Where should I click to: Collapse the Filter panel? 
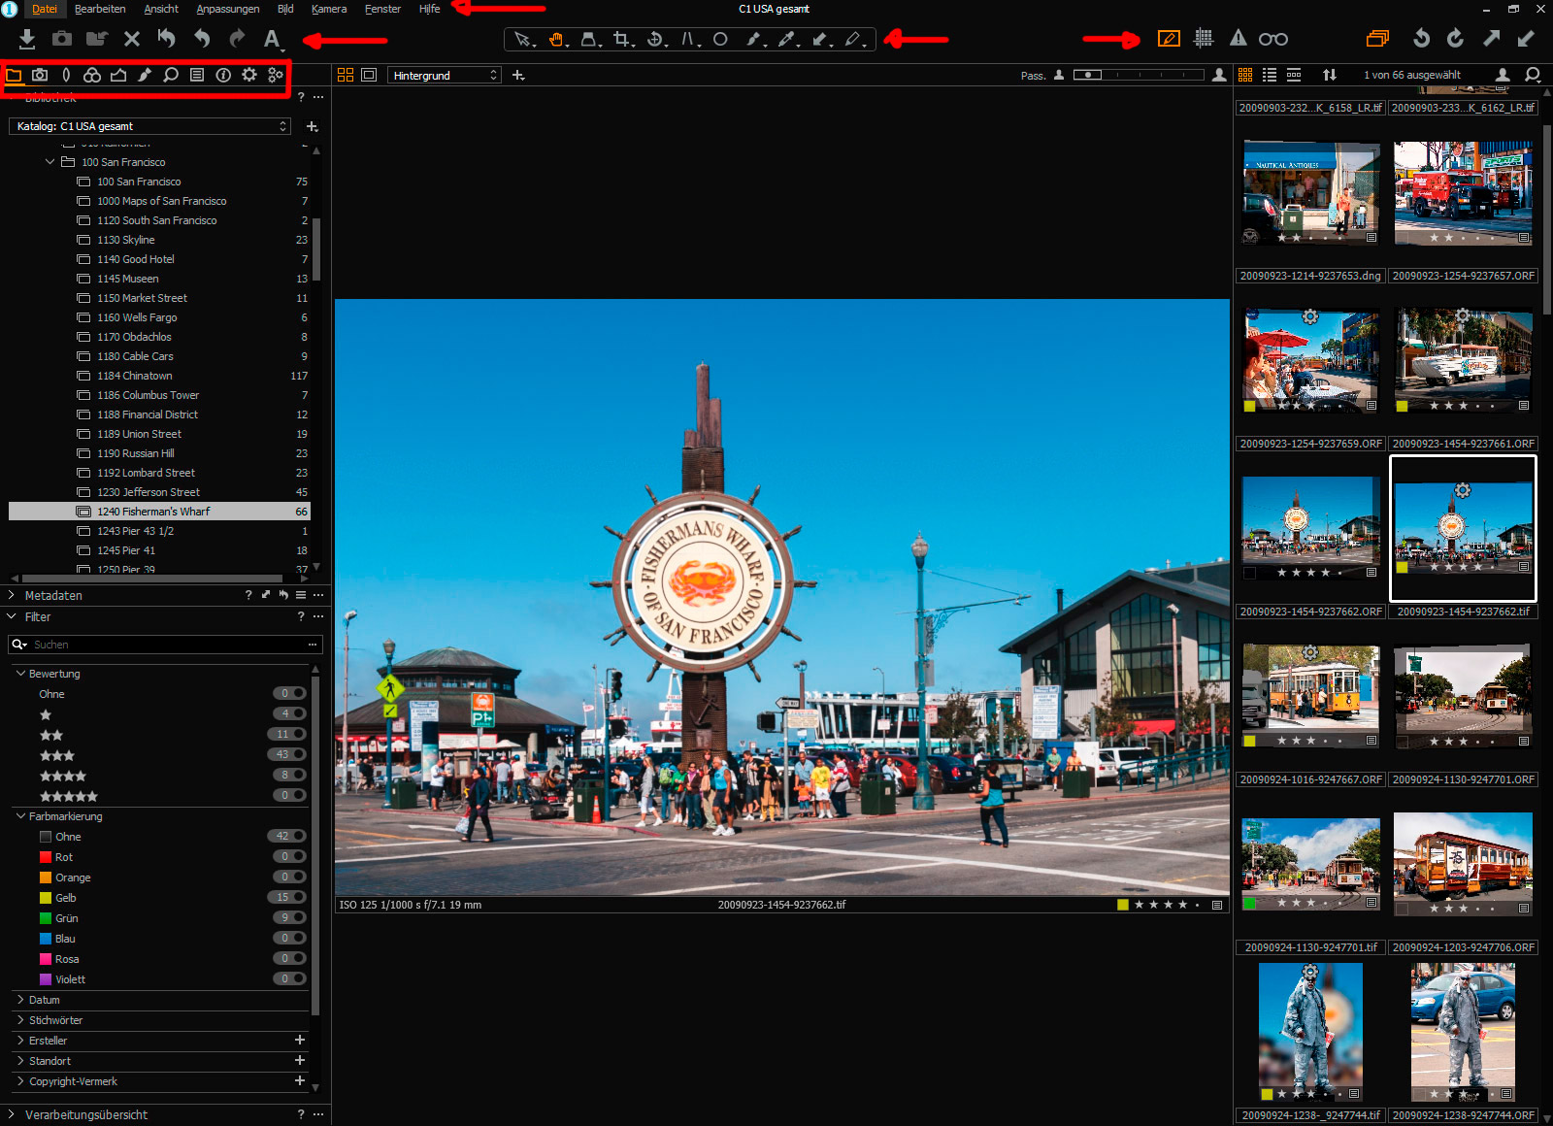12,616
